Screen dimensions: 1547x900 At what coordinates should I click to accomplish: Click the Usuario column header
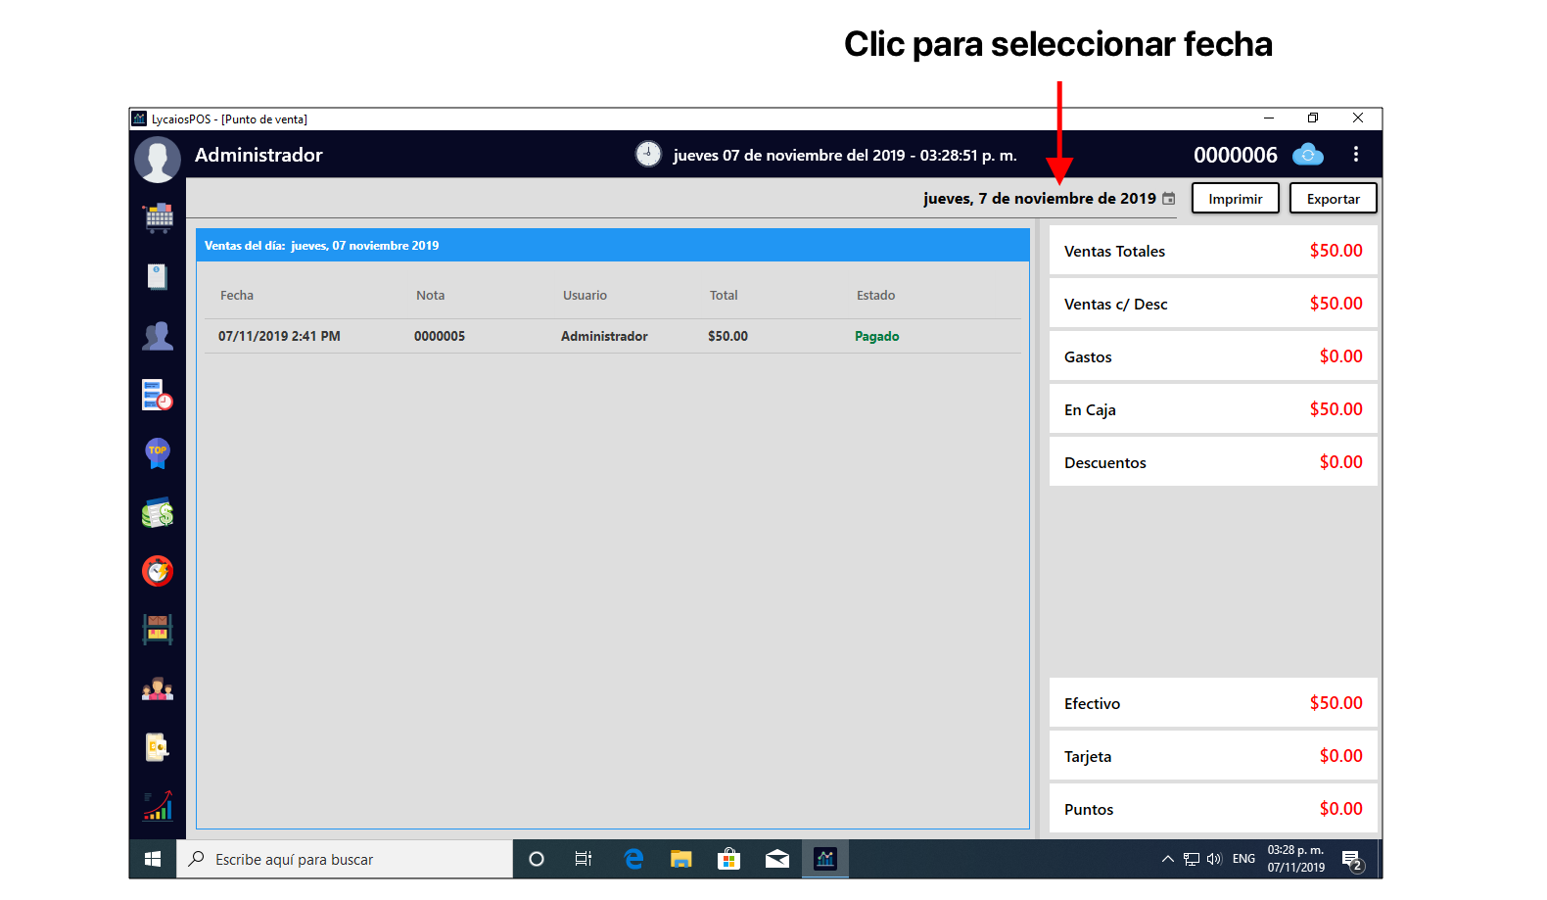[586, 295]
